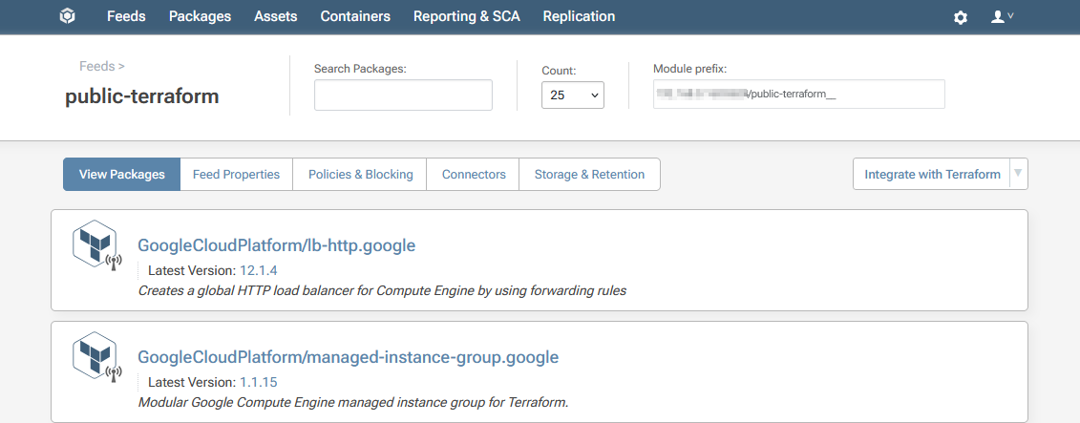
Task: Open the GoogleCloudPlatform/lb-http.google package link
Action: (x=277, y=245)
